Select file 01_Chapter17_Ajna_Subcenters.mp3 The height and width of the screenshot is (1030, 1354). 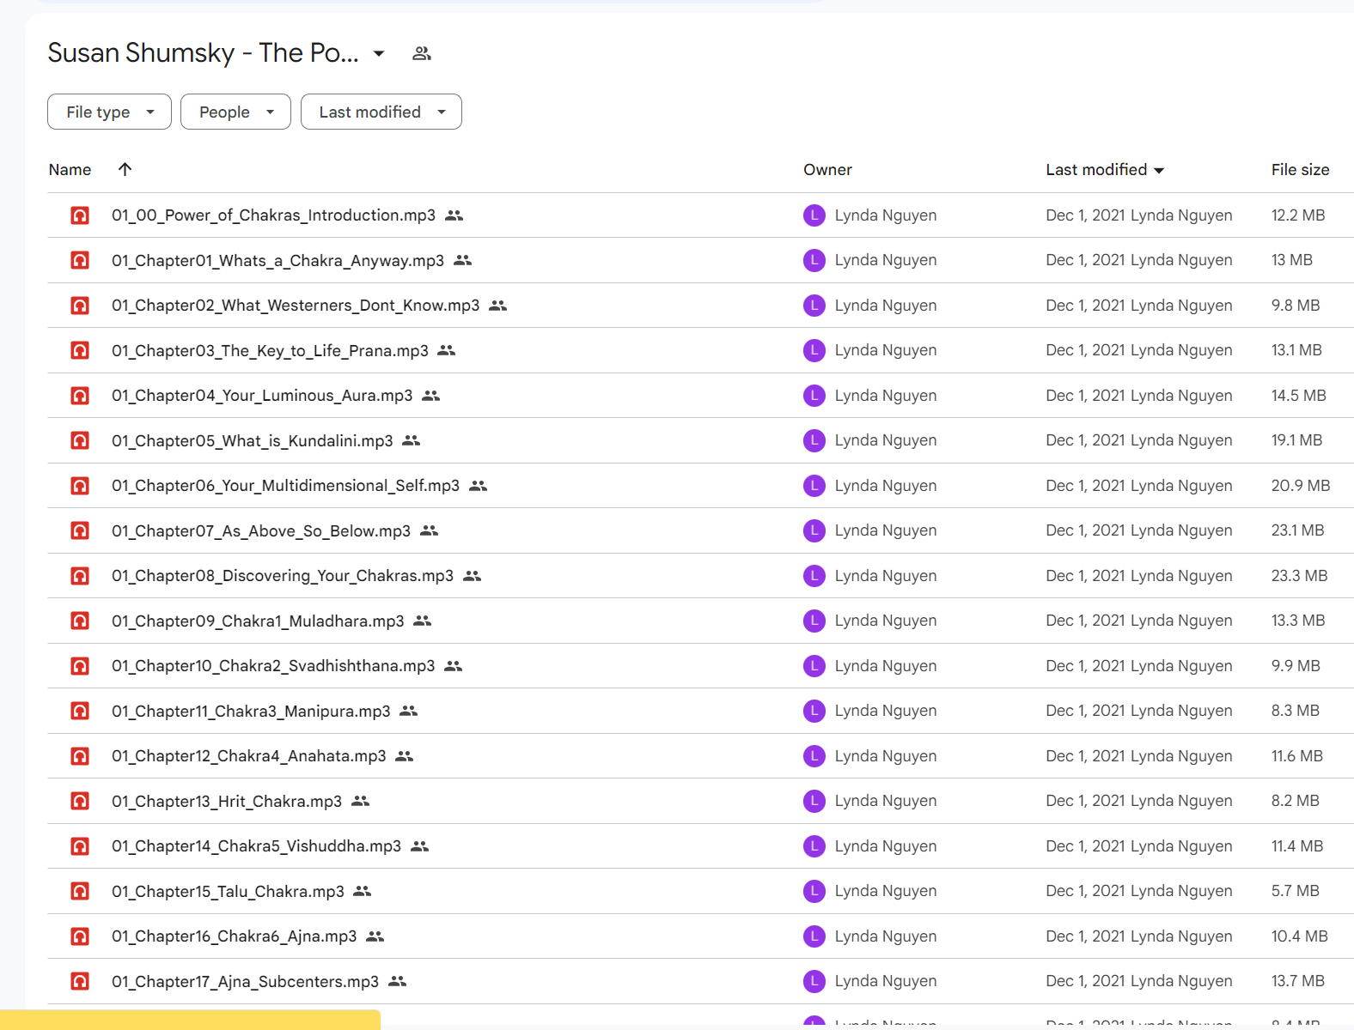click(245, 981)
